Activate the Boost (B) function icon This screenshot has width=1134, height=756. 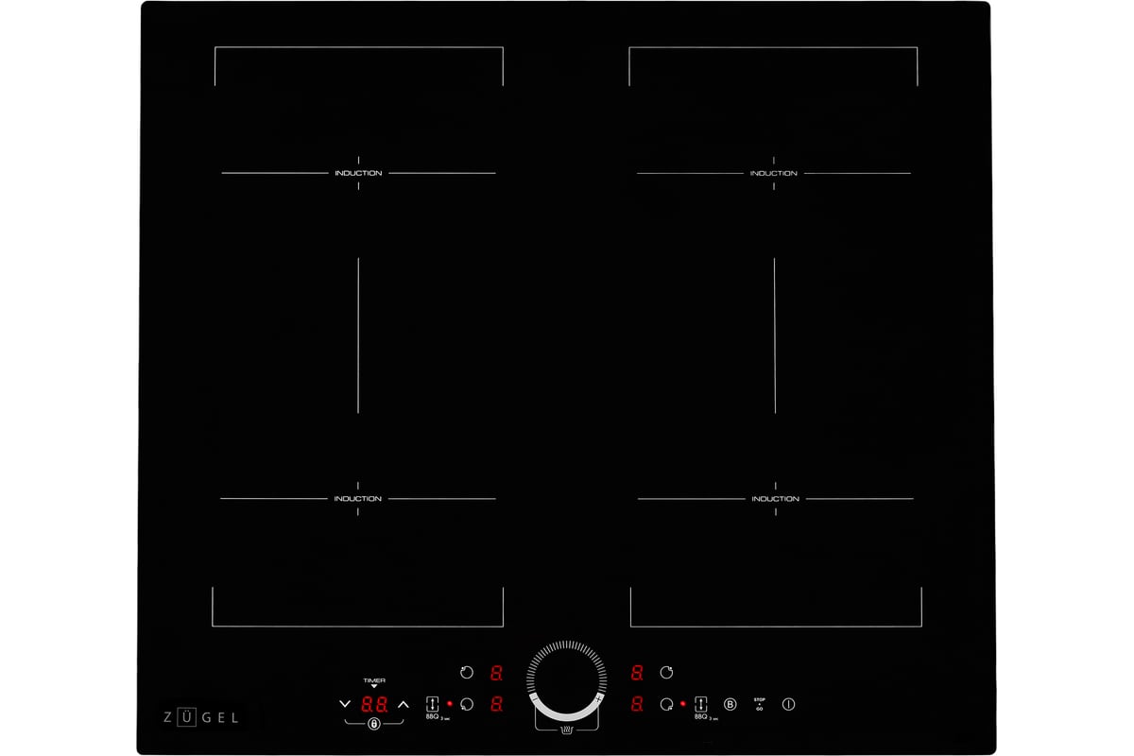(x=730, y=704)
